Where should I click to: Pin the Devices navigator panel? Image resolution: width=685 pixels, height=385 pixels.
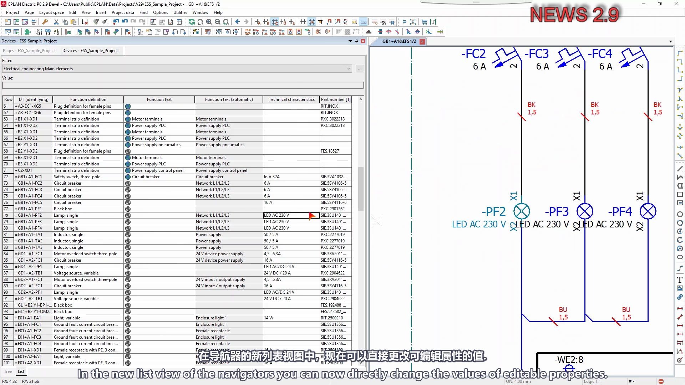click(x=356, y=41)
